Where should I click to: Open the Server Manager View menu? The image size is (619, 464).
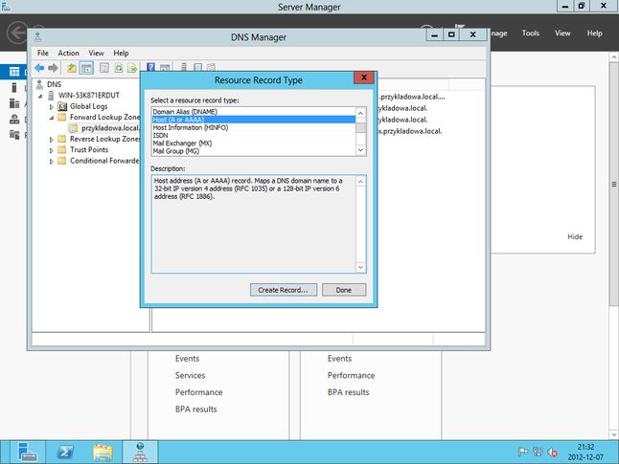coord(562,33)
